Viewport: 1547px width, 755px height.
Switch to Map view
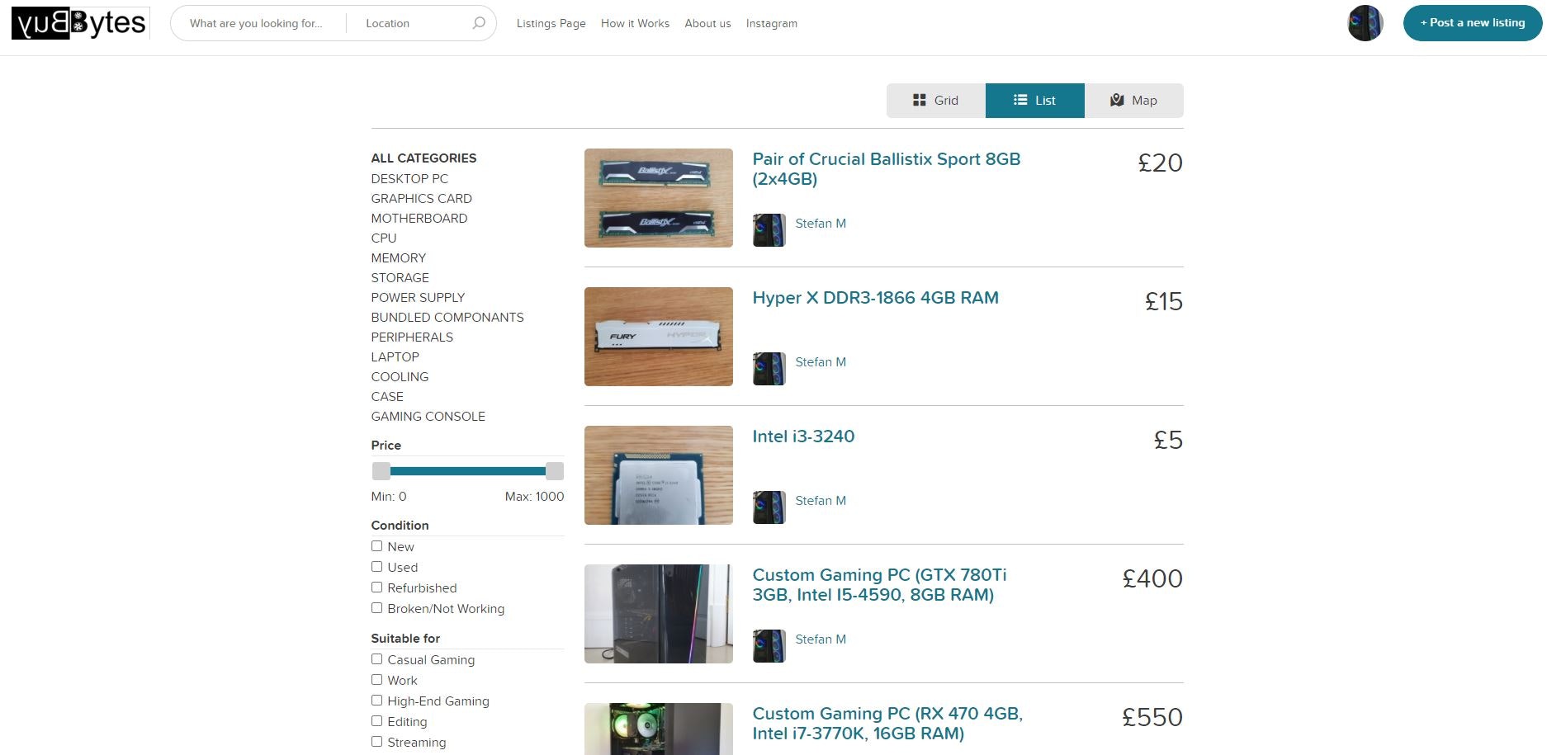point(1134,101)
